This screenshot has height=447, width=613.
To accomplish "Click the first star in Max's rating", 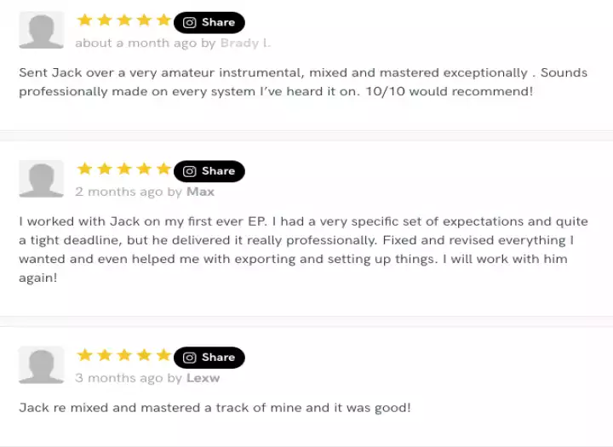I will coord(84,169).
